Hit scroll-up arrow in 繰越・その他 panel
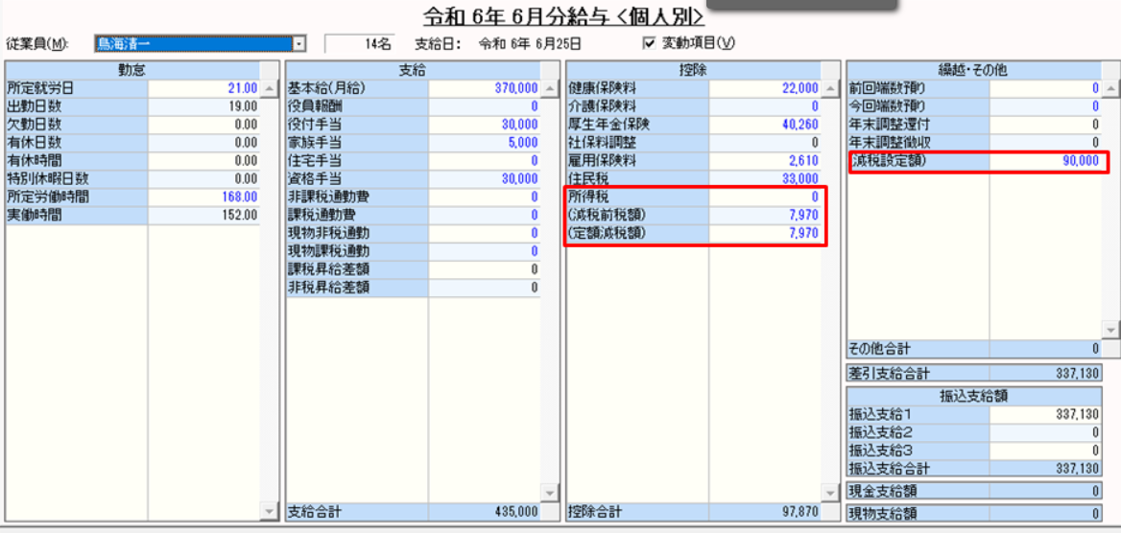This screenshot has height=533, width=1121. pyautogui.click(x=1111, y=89)
